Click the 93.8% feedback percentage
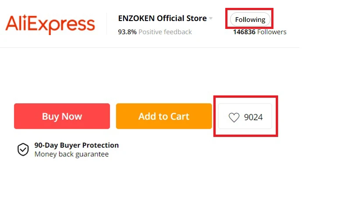355x199 pixels. point(127,32)
